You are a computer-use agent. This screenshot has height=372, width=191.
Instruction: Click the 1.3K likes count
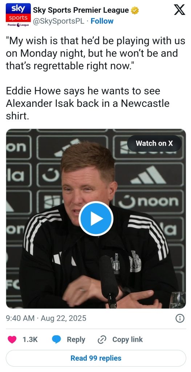(x=30, y=340)
